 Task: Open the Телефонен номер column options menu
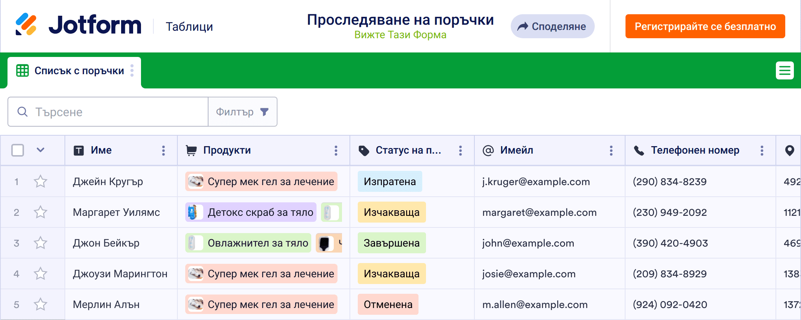point(762,151)
